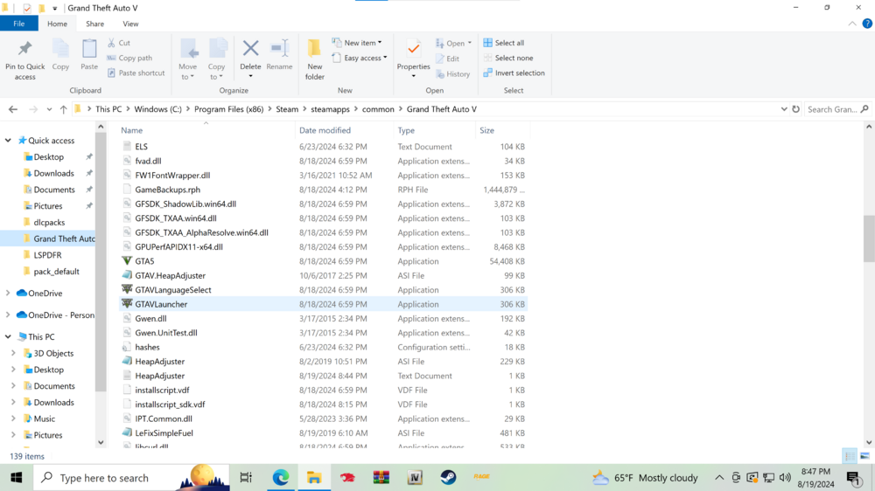875x491 pixels.
Task: Open dlcpacks folder in Quick access
Action: coord(49,223)
